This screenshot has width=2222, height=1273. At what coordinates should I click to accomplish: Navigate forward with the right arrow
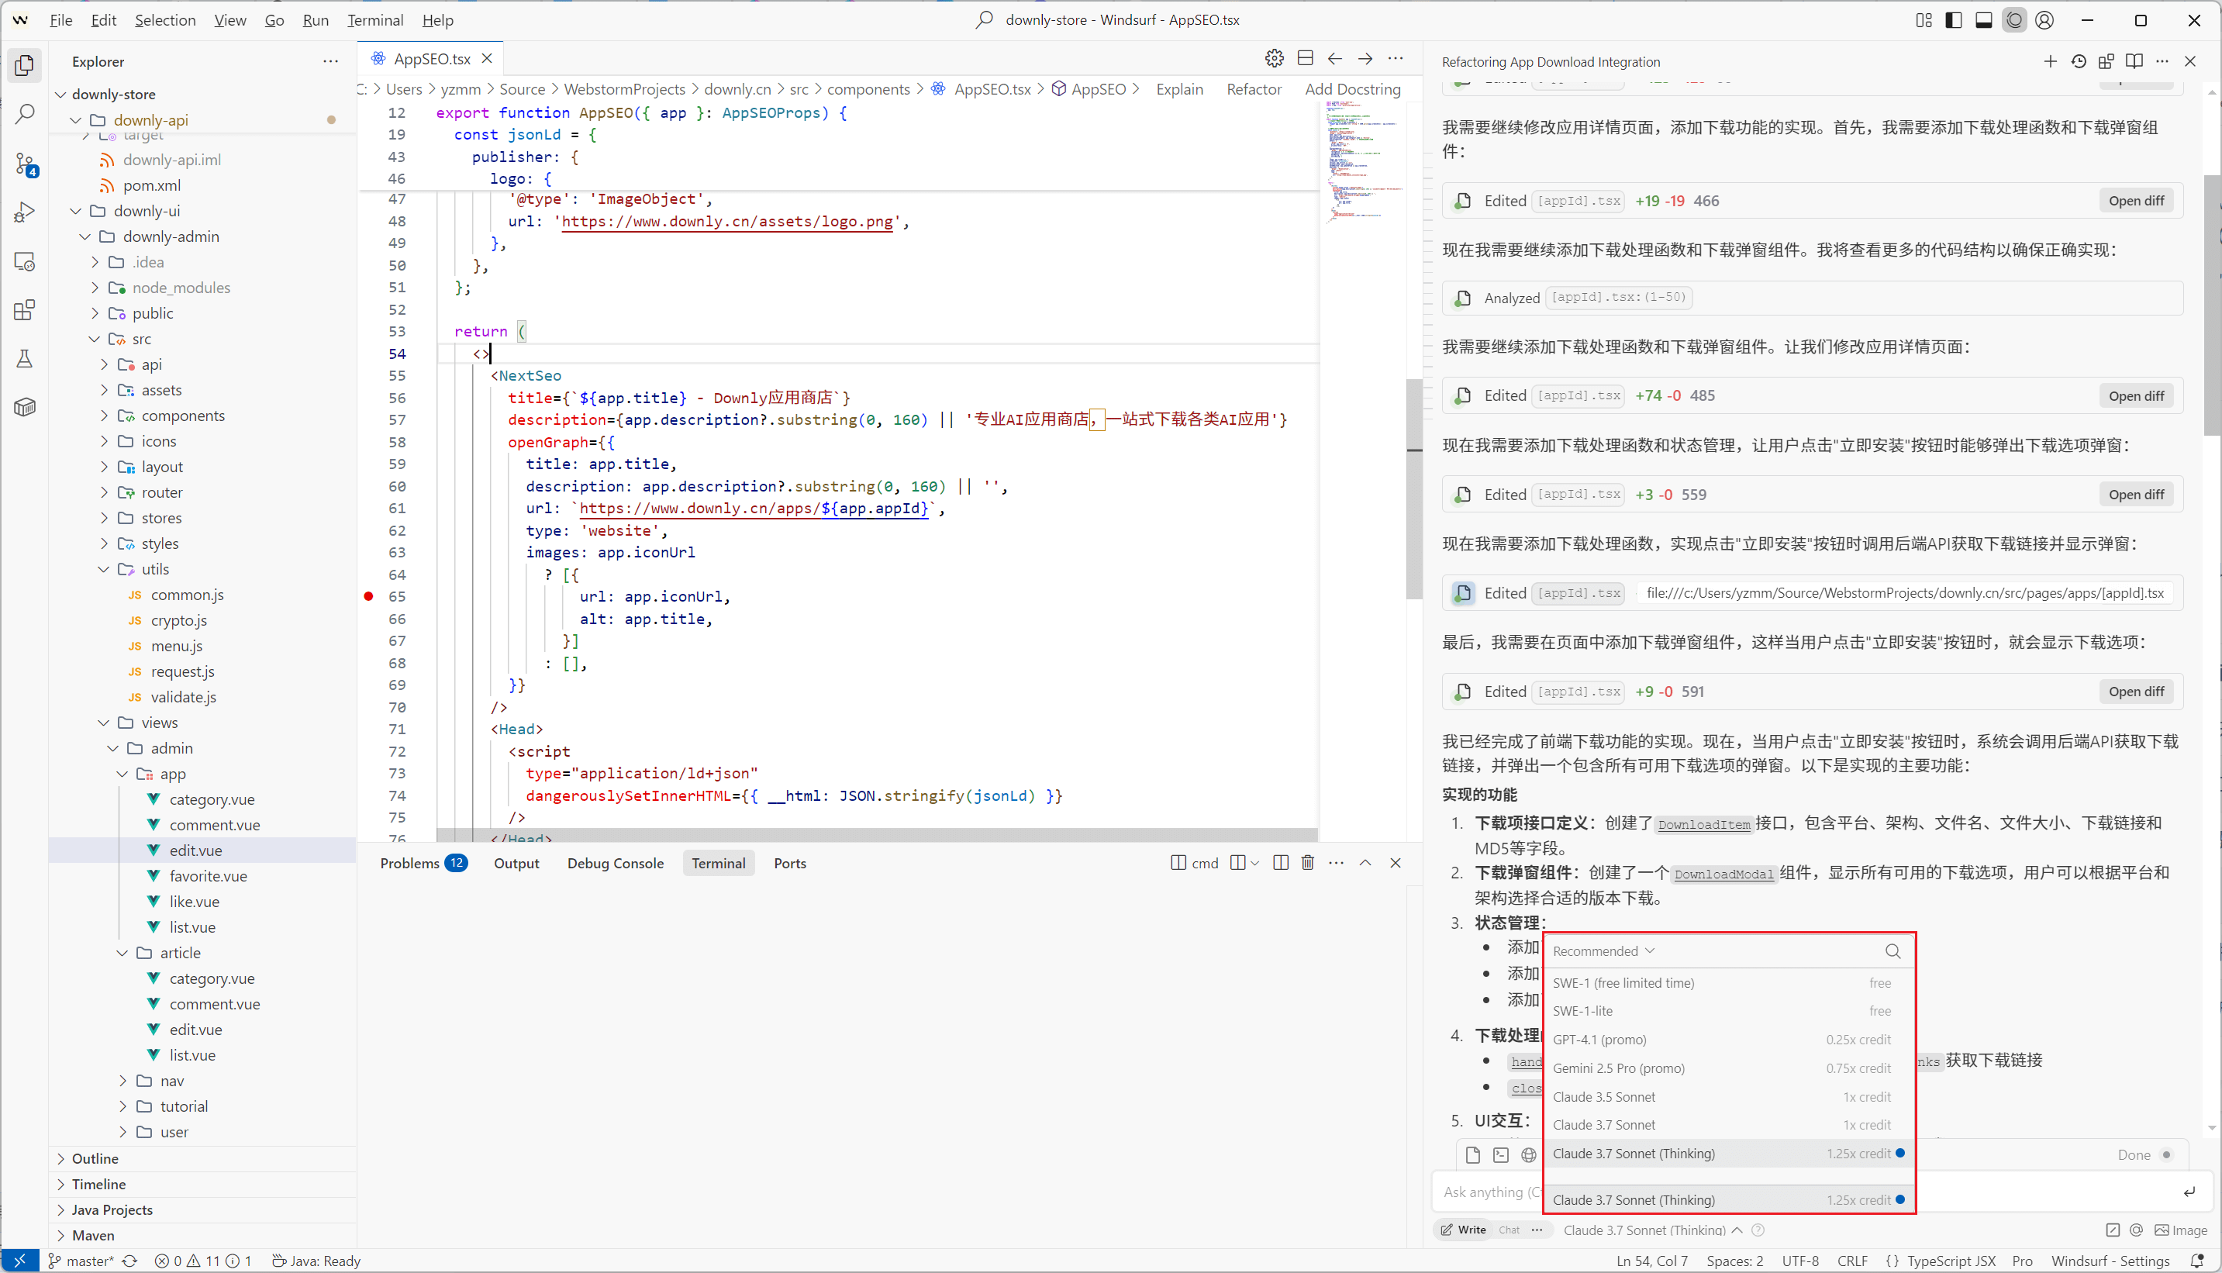pyautogui.click(x=1365, y=59)
